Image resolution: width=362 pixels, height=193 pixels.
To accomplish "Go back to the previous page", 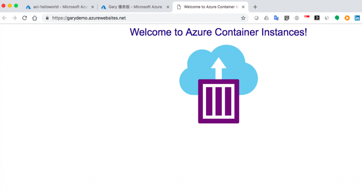I will click(x=4, y=18).
